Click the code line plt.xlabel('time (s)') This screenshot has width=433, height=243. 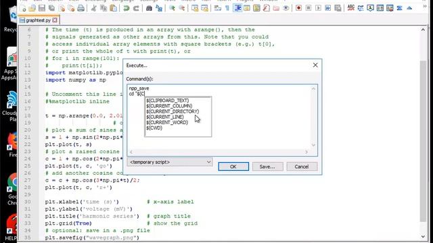click(82, 202)
